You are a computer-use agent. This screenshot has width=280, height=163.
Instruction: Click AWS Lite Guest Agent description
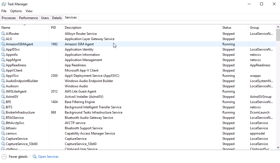80,91
